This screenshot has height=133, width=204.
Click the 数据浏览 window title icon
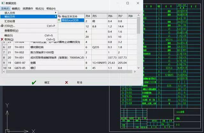click(x=3, y=3)
